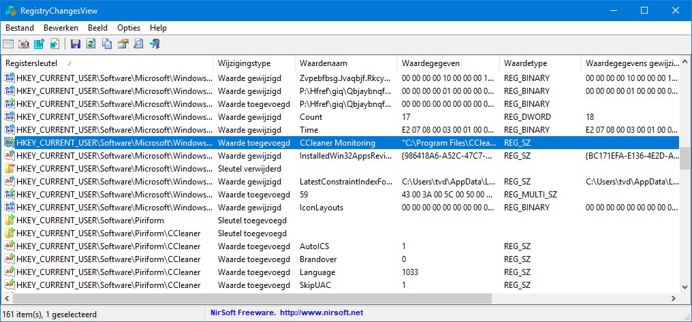Screen dimensions: 692x322
Task: Click the string icon of InstalledWin32AppsRevi row
Action: tap(10, 156)
